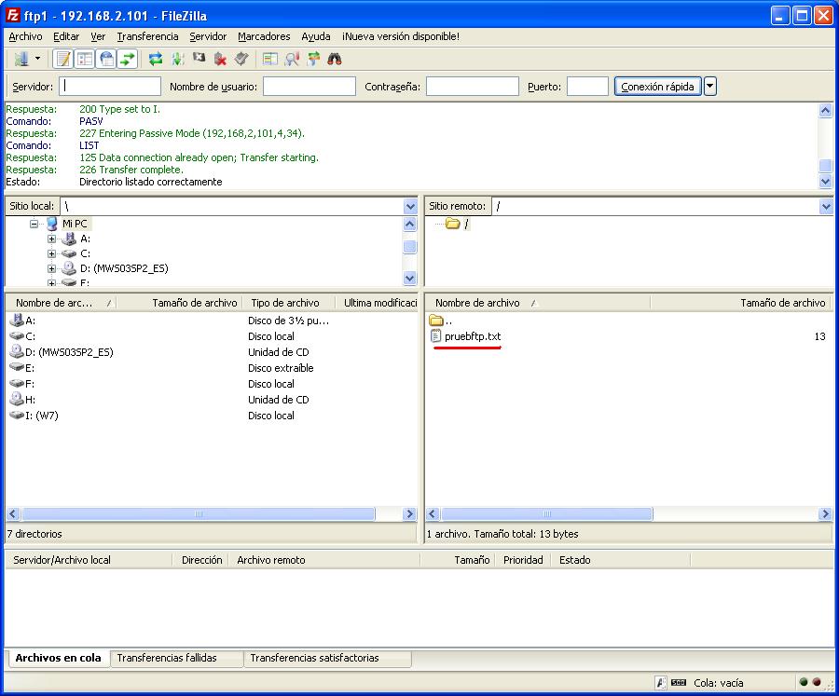Open the Site Manager

point(21,58)
